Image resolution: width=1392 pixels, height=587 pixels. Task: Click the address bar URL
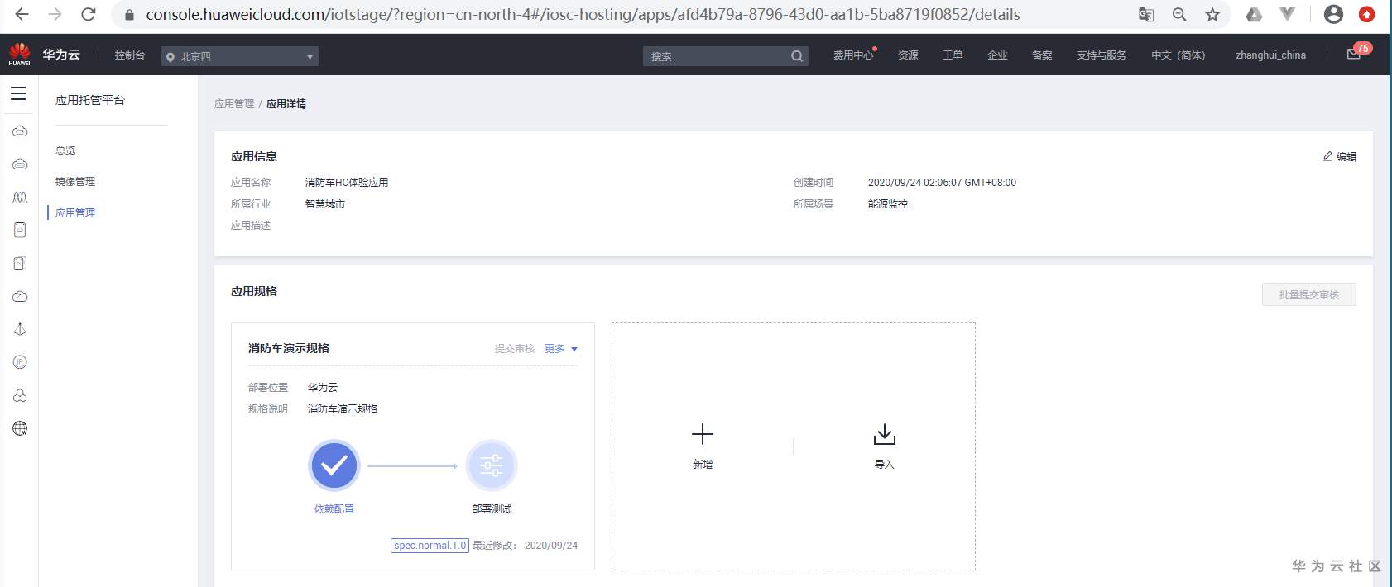point(583,14)
